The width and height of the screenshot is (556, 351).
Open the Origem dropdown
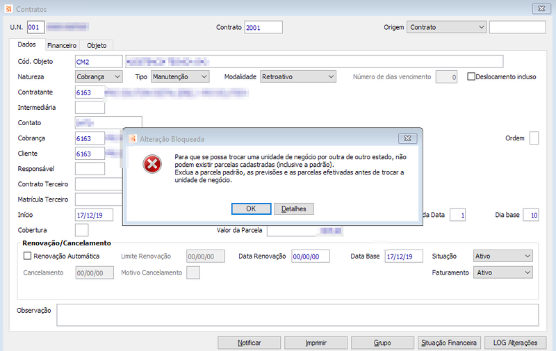click(x=446, y=27)
